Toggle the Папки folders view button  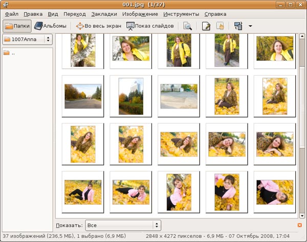[x=17, y=26]
